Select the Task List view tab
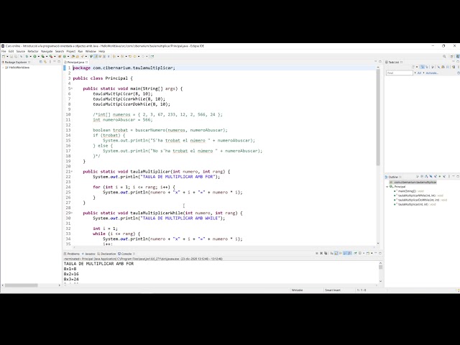The image size is (460, 345). [x=394, y=63]
